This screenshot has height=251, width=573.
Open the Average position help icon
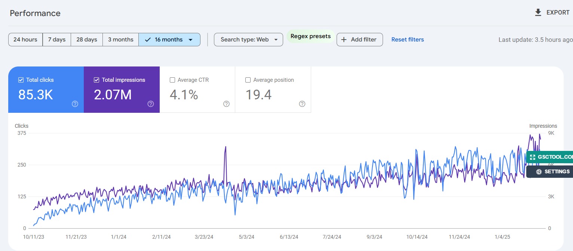coord(302,104)
